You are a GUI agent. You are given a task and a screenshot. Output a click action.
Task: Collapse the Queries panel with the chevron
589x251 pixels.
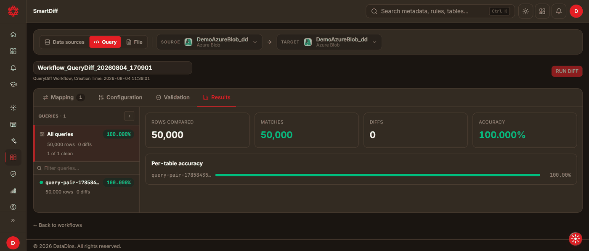point(129,116)
